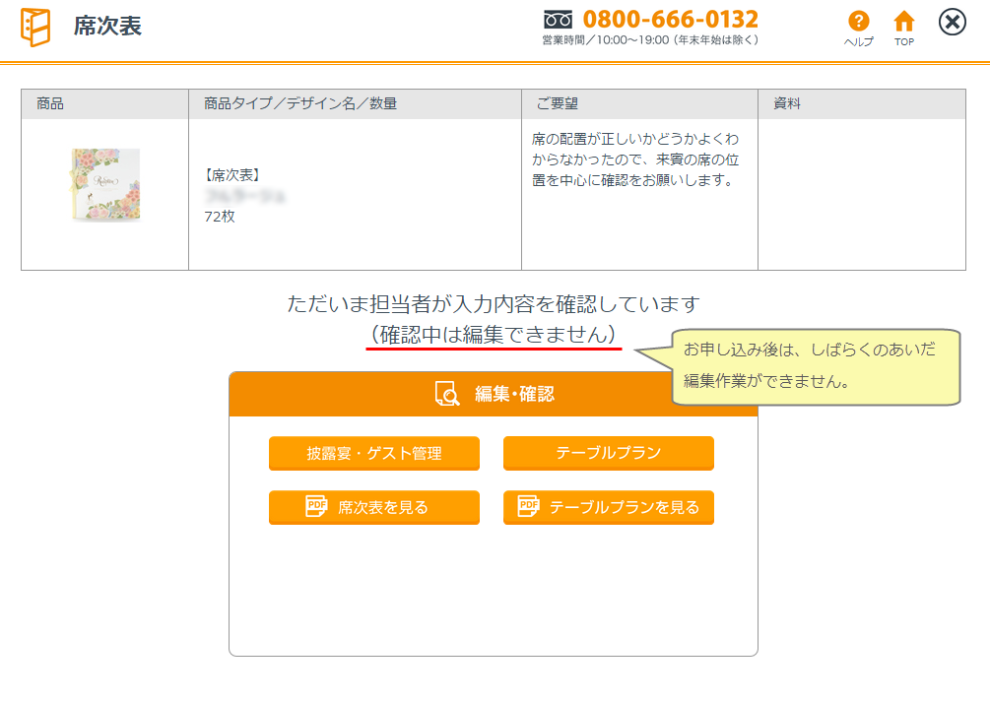
Task: Open the テーブルプラン editor button
Action: pyautogui.click(x=608, y=453)
